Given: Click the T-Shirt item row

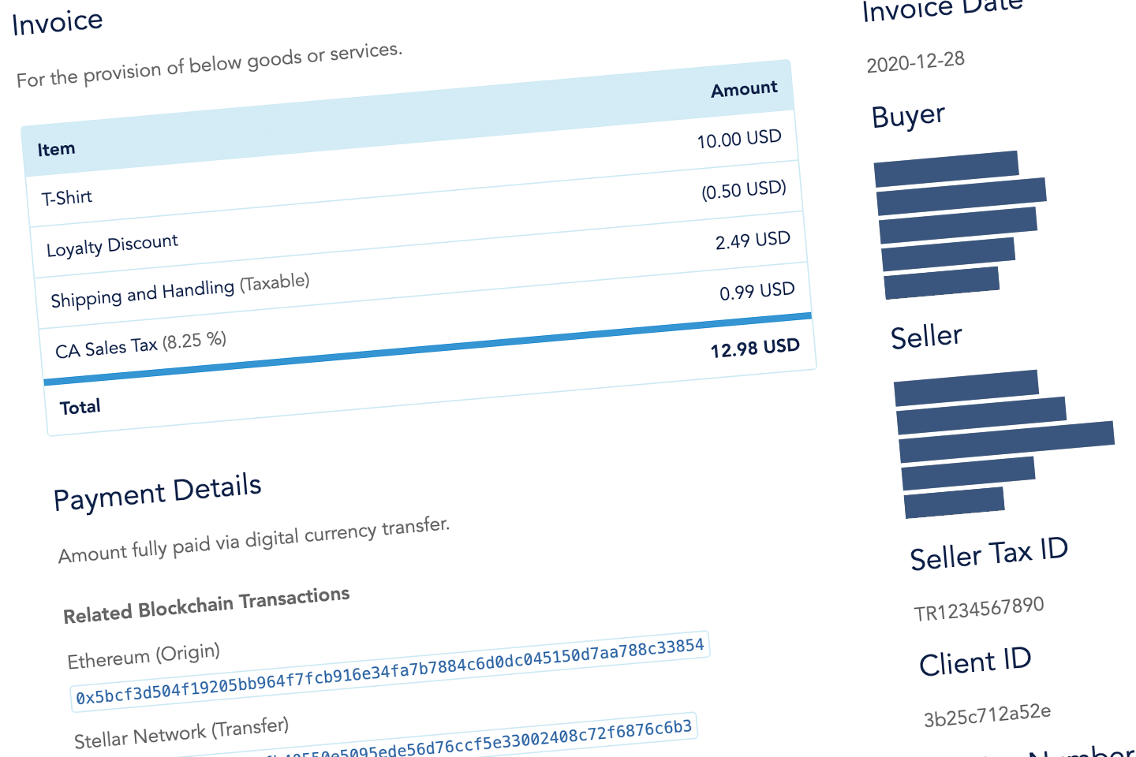Looking at the screenshot, I should tap(67, 197).
